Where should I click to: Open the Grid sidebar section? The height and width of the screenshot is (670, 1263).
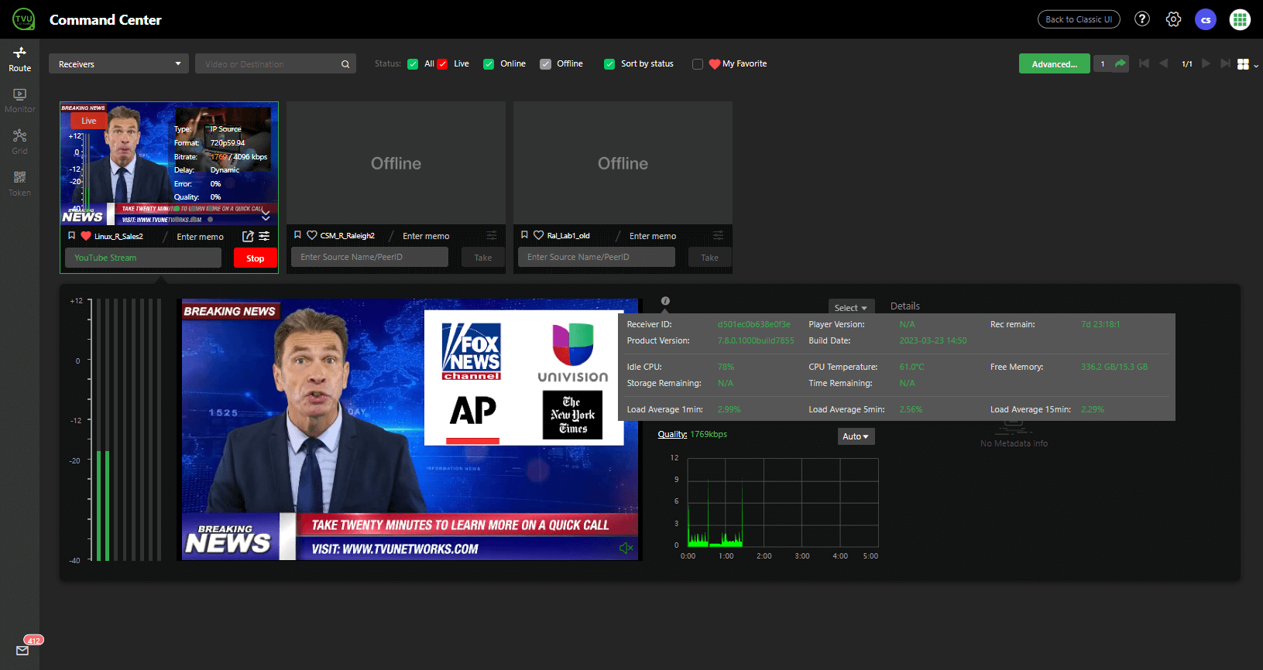pyautogui.click(x=19, y=142)
